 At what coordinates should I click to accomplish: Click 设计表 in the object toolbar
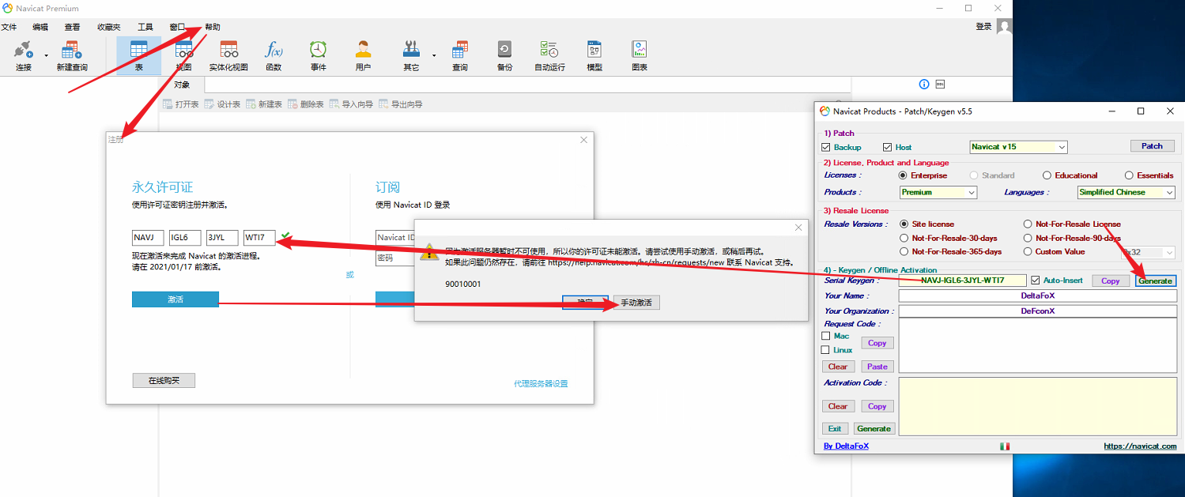[x=222, y=104]
